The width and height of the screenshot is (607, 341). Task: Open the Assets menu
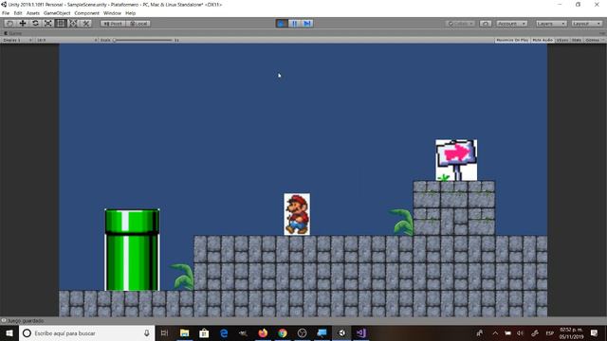click(x=33, y=13)
